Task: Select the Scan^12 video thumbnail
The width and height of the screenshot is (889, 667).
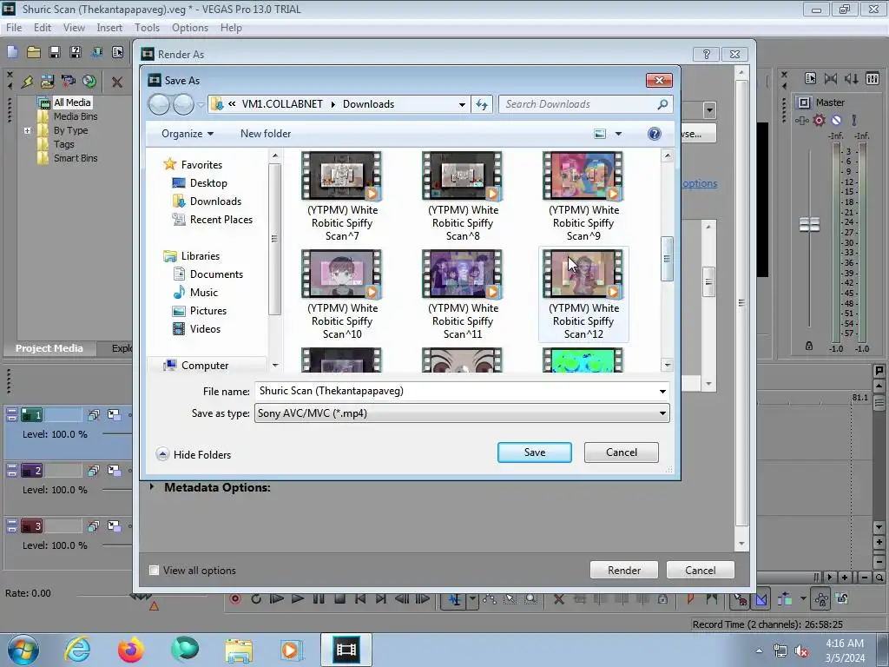Action: pos(583,294)
